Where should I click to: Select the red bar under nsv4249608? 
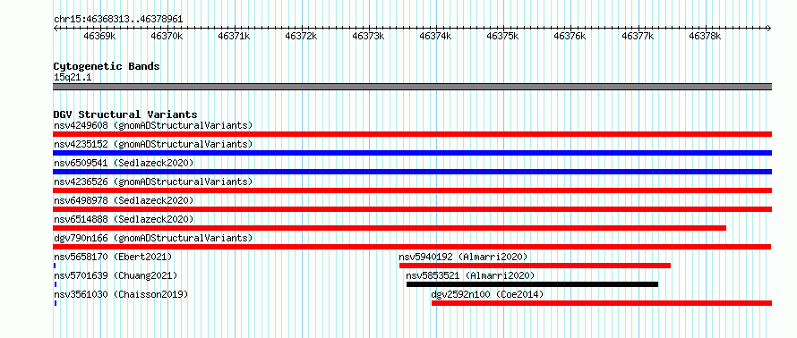pos(412,134)
